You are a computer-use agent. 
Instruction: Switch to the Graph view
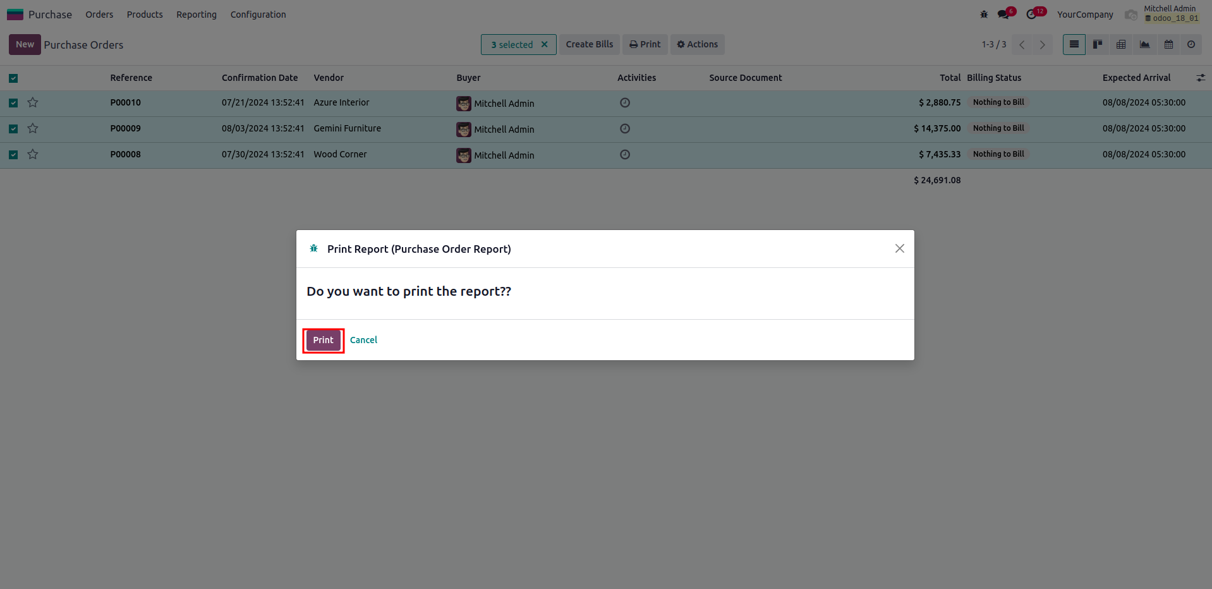click(1144, 44)
